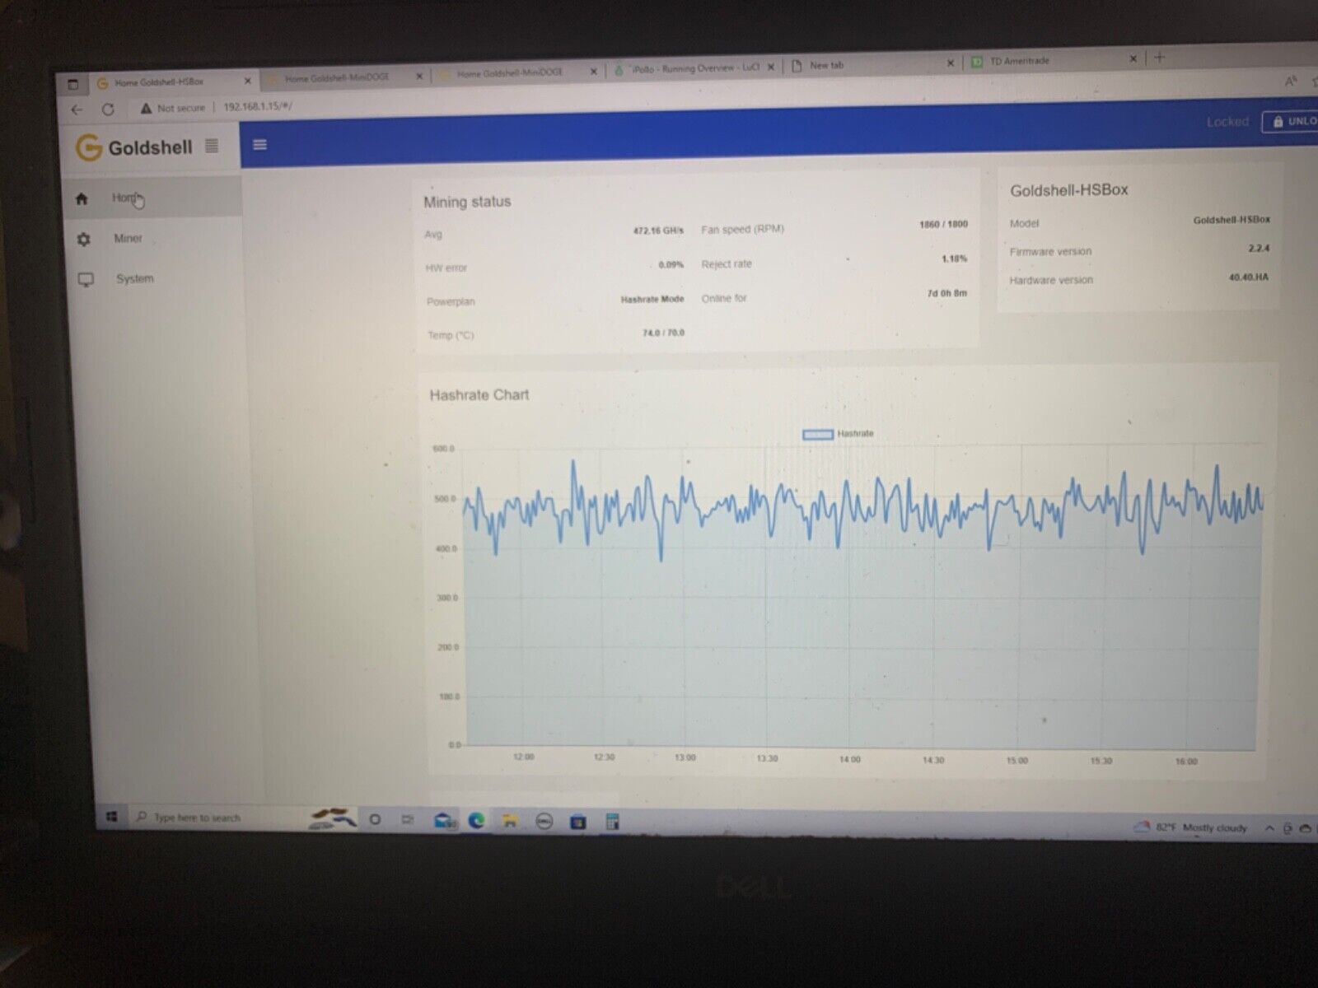Switch to TD Ameritrade tab
The height and width of the screenshot is (988, 1318).
[x=1020, y=61]
